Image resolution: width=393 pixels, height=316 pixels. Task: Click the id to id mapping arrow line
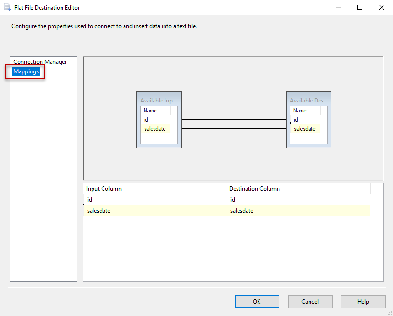[x=233, y=120]
